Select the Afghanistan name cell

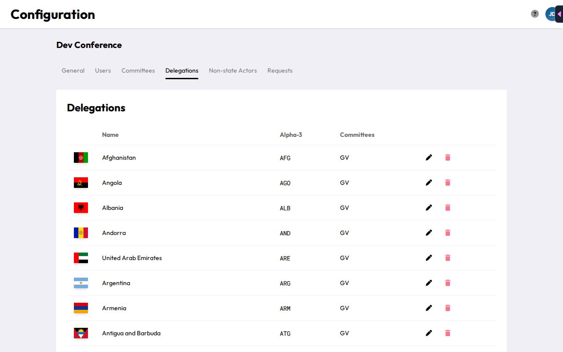click(x=119, y=158)
